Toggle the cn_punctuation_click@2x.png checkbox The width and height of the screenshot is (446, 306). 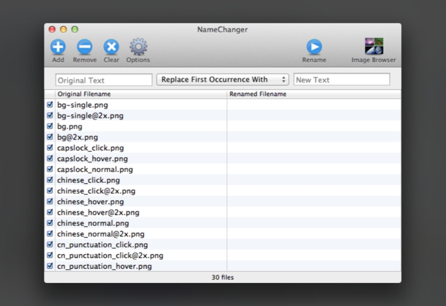[x=50, y=256]
